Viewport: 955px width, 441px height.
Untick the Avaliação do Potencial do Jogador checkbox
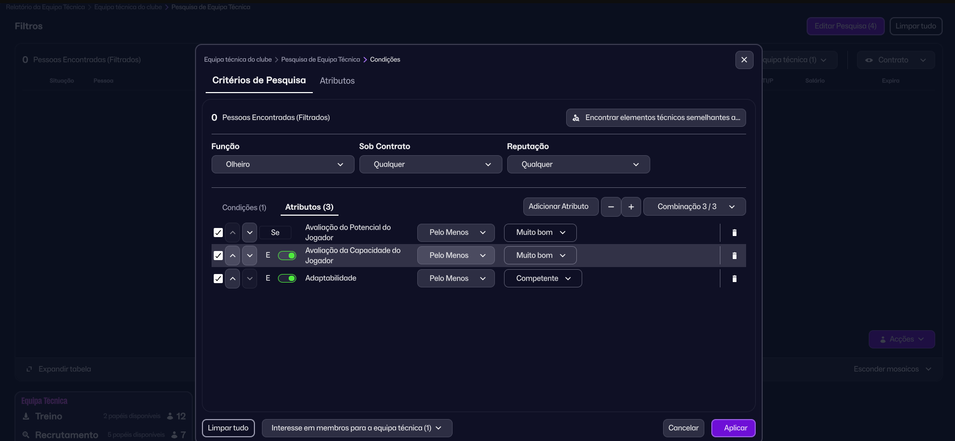click(x=218, y=233)
